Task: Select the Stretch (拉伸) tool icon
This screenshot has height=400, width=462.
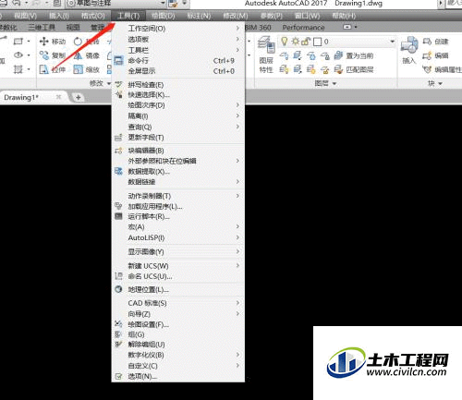Action: point(44,69)
